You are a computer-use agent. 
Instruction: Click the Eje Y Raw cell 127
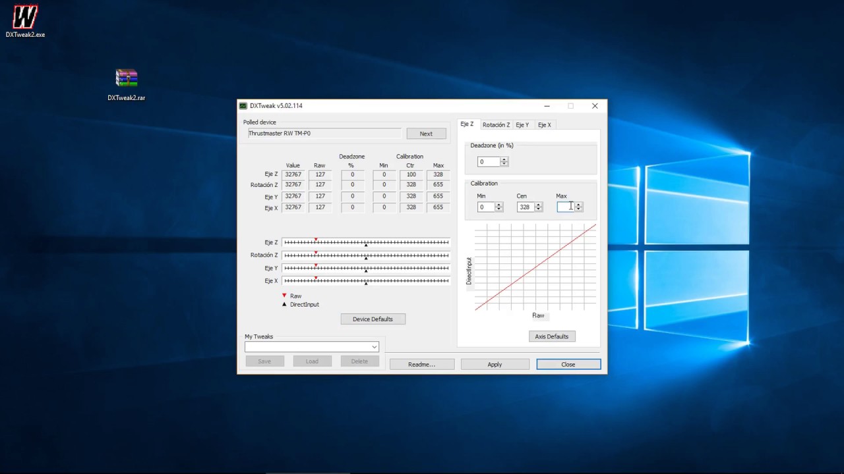(320, 196)
